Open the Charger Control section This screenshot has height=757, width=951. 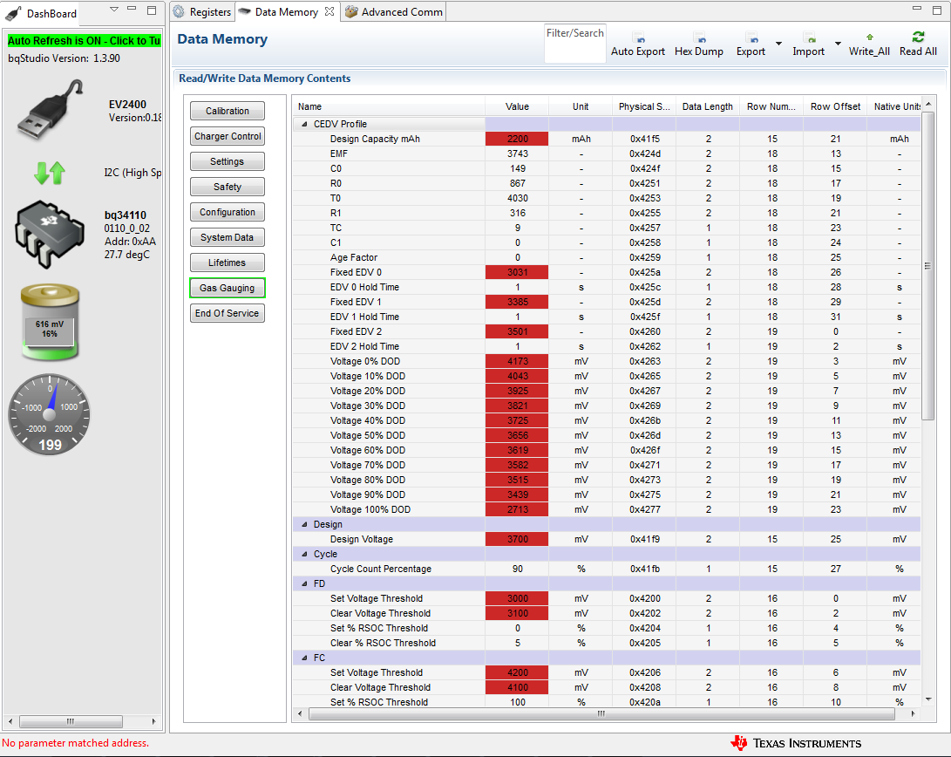click(228, 136)
